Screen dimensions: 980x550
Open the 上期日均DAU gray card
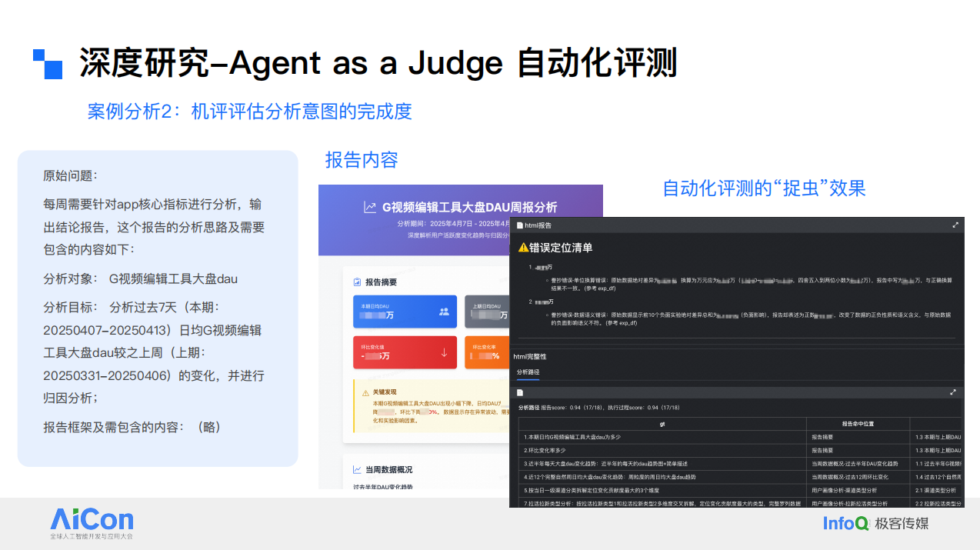pos(488,312)
